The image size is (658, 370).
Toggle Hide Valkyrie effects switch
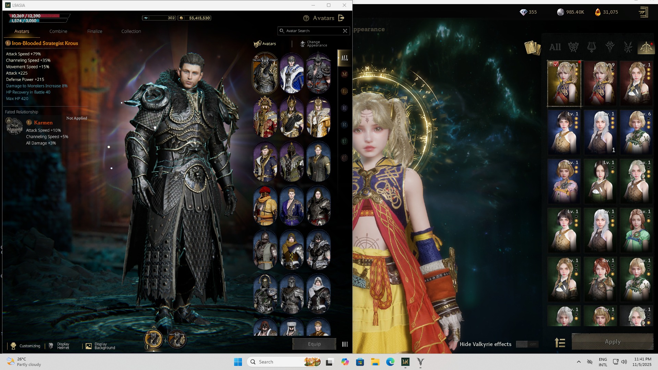[x=527, y=344]
